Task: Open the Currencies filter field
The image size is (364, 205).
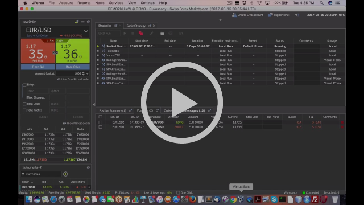Action: click(41, 174)
